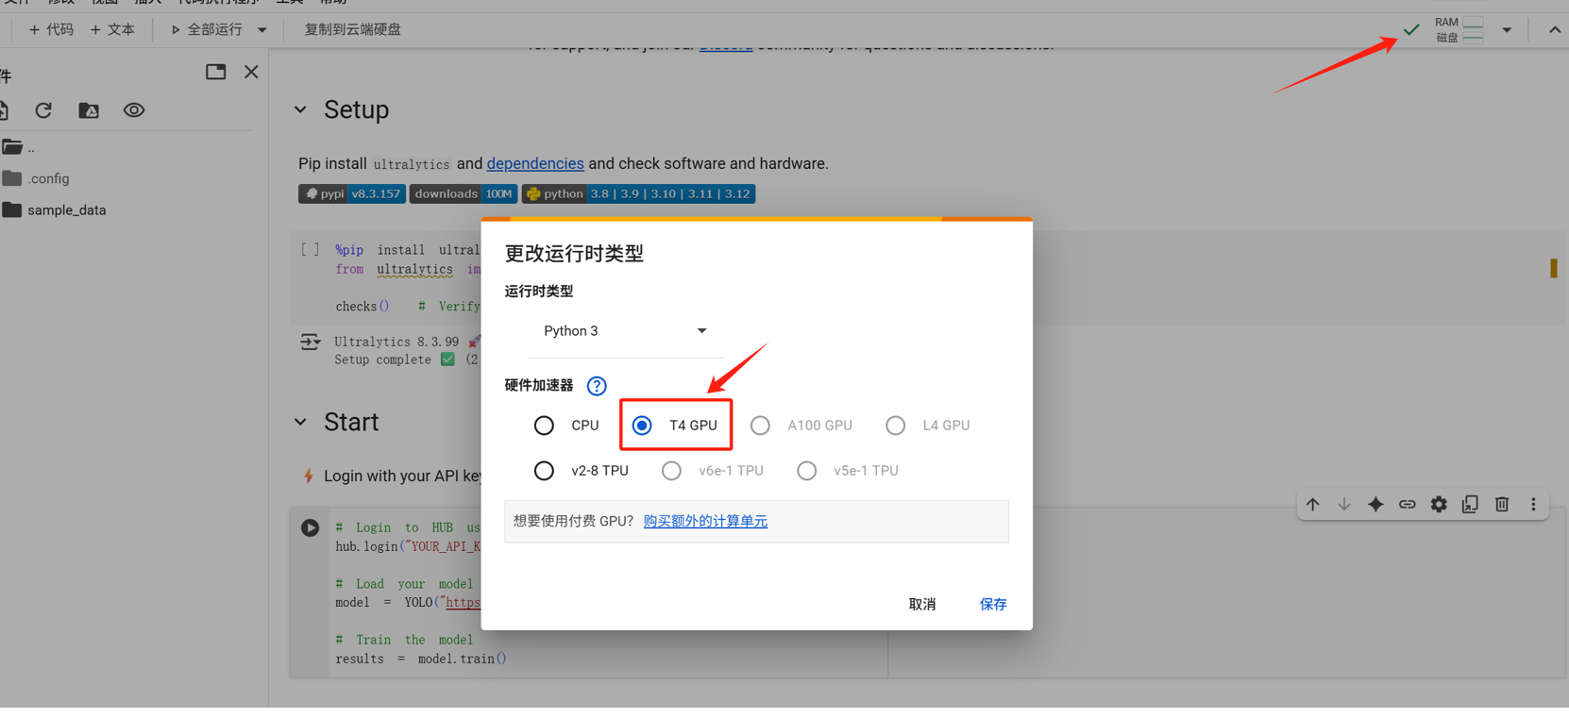Open files pane in new window icon
The height and width of the screenshot is (719, 1569).
pyautogui.click(x=216, y=72)
